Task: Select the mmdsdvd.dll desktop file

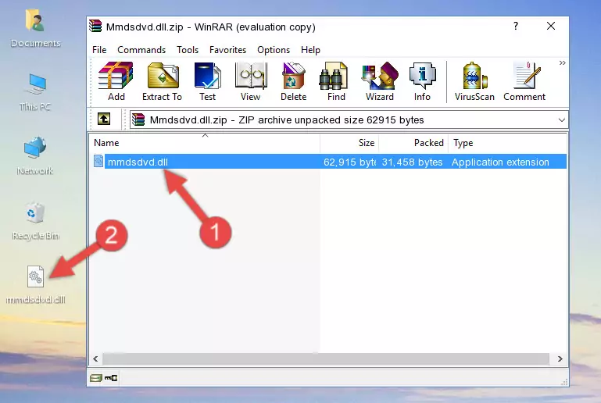Action: [x=36, y=284]
